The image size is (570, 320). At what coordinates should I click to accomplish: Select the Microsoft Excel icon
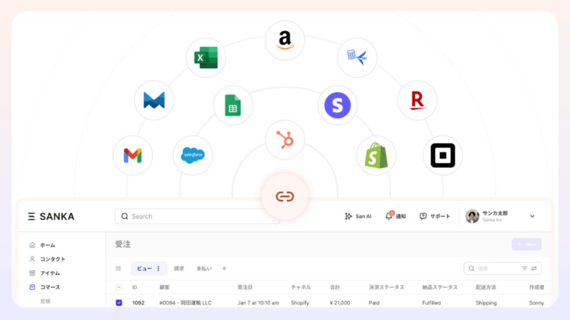[206, 58]
